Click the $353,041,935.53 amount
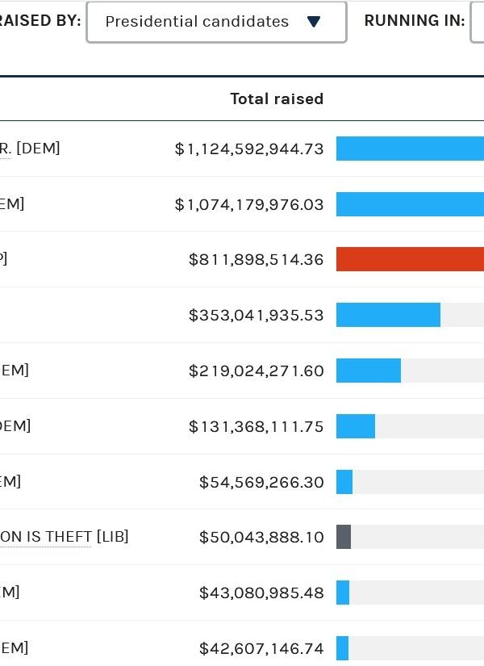The image size is (484, 666). coord(256,315)
